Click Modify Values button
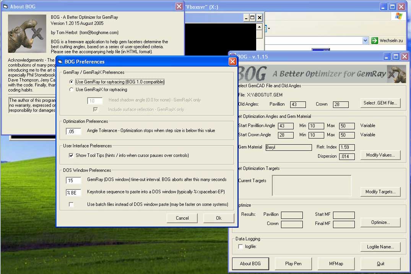 point(380,155)
